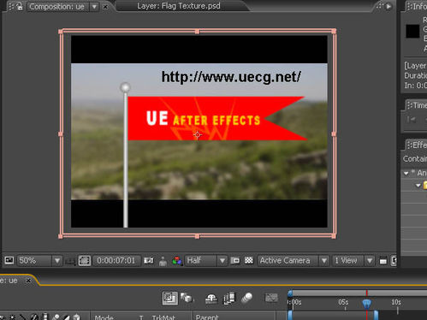This screenshot has height=320, width=427.
Task: Click the Always Preview This View icon
Action: point(9,260)
